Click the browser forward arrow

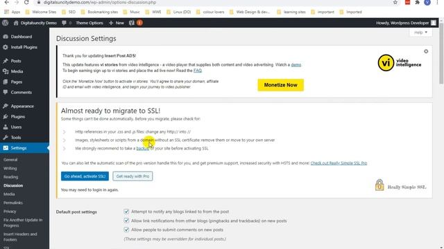click(x=16, y=2)
